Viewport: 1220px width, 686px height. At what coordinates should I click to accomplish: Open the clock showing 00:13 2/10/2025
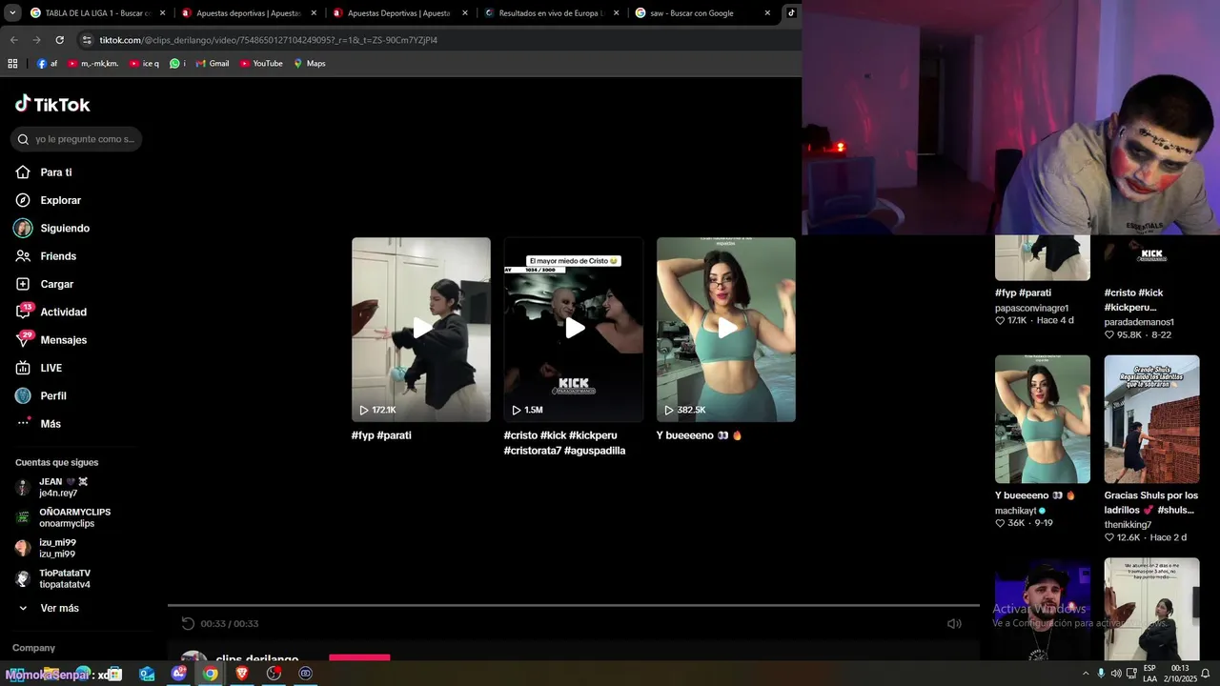coord(1179,674)
